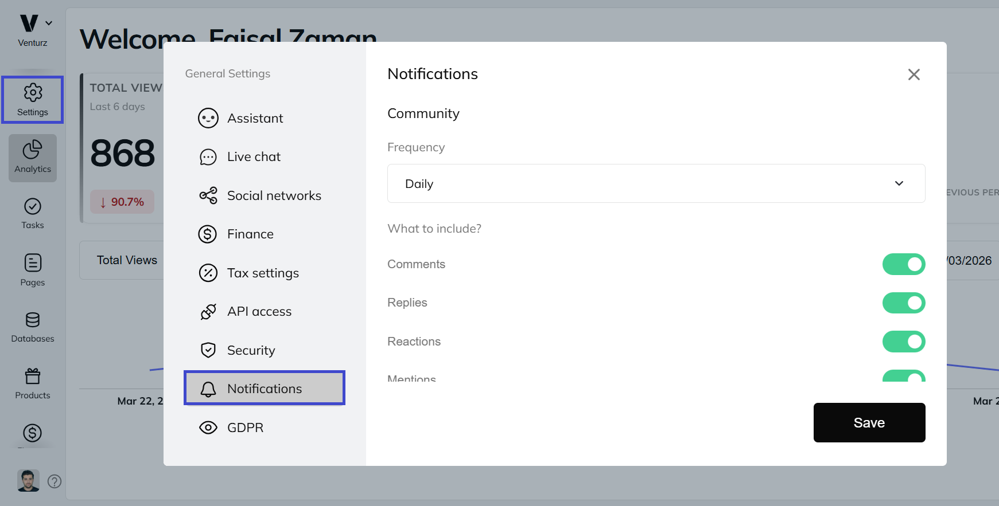Turn off the Replies toggle
Viewport: 999px width, 506px height.
(903, 303)
